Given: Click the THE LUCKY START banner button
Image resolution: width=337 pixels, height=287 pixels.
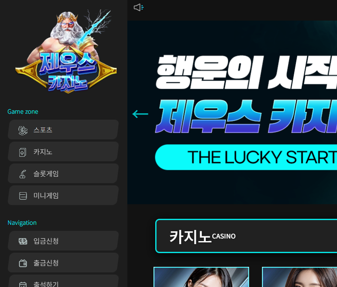Looking at the screenshot, I should (x=246, y=157).
